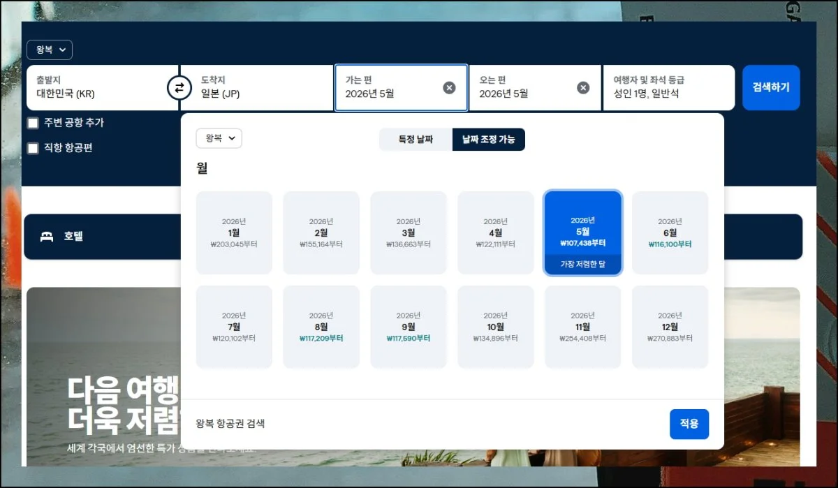The image size is (838, 488).
Task: Click the 적용 apply button
Action: (x=689, y=424)
